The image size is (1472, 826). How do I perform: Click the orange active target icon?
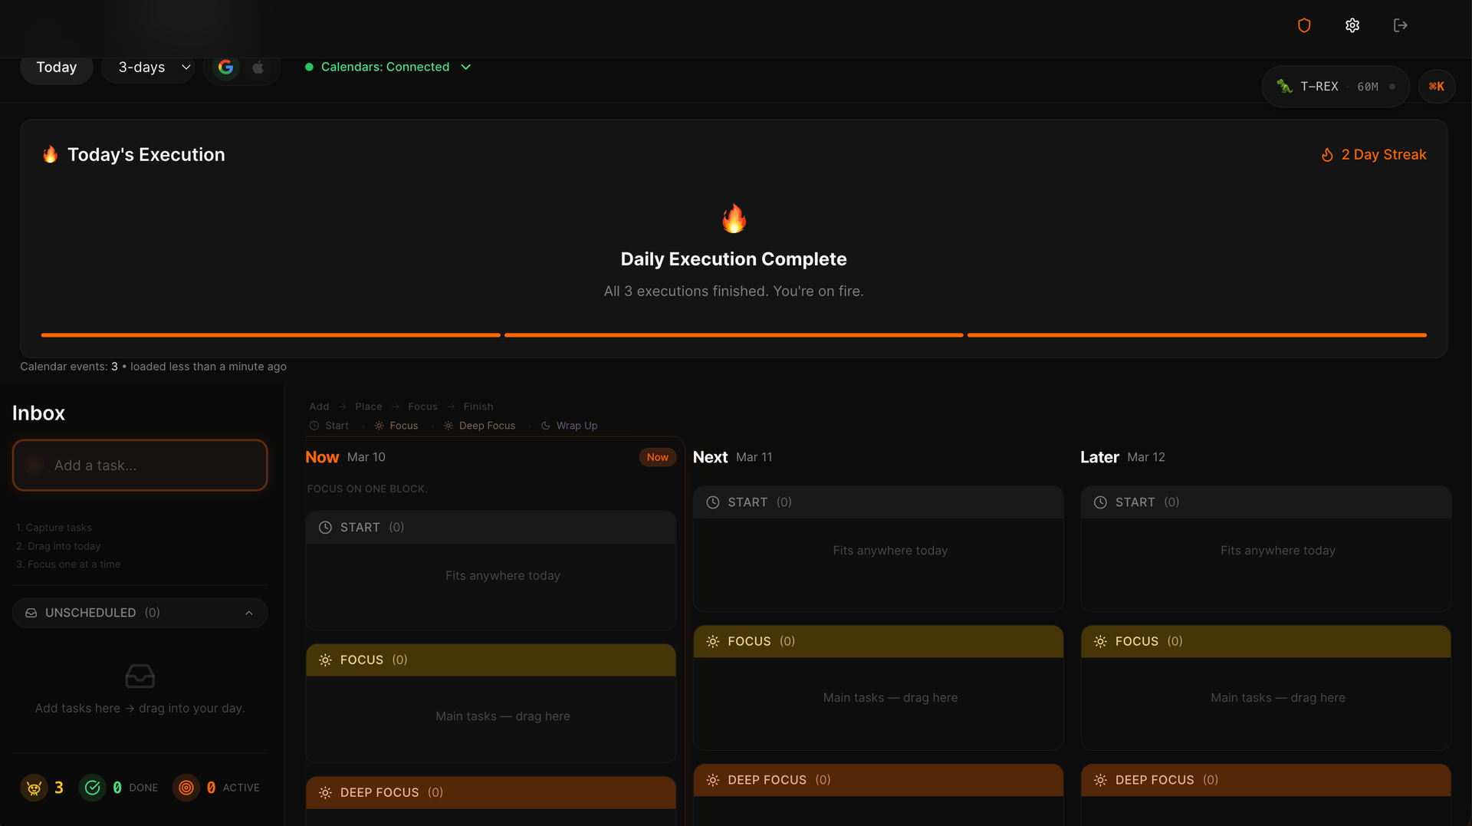pyautogui.click(x=186, y=788)
